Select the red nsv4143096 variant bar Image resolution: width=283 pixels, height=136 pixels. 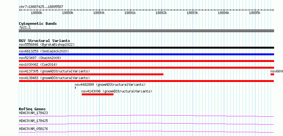(98, 94)
